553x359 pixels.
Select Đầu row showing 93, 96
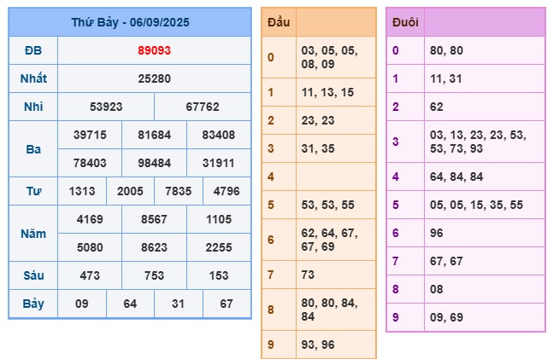pyautogui.click(x=334, y=345)
